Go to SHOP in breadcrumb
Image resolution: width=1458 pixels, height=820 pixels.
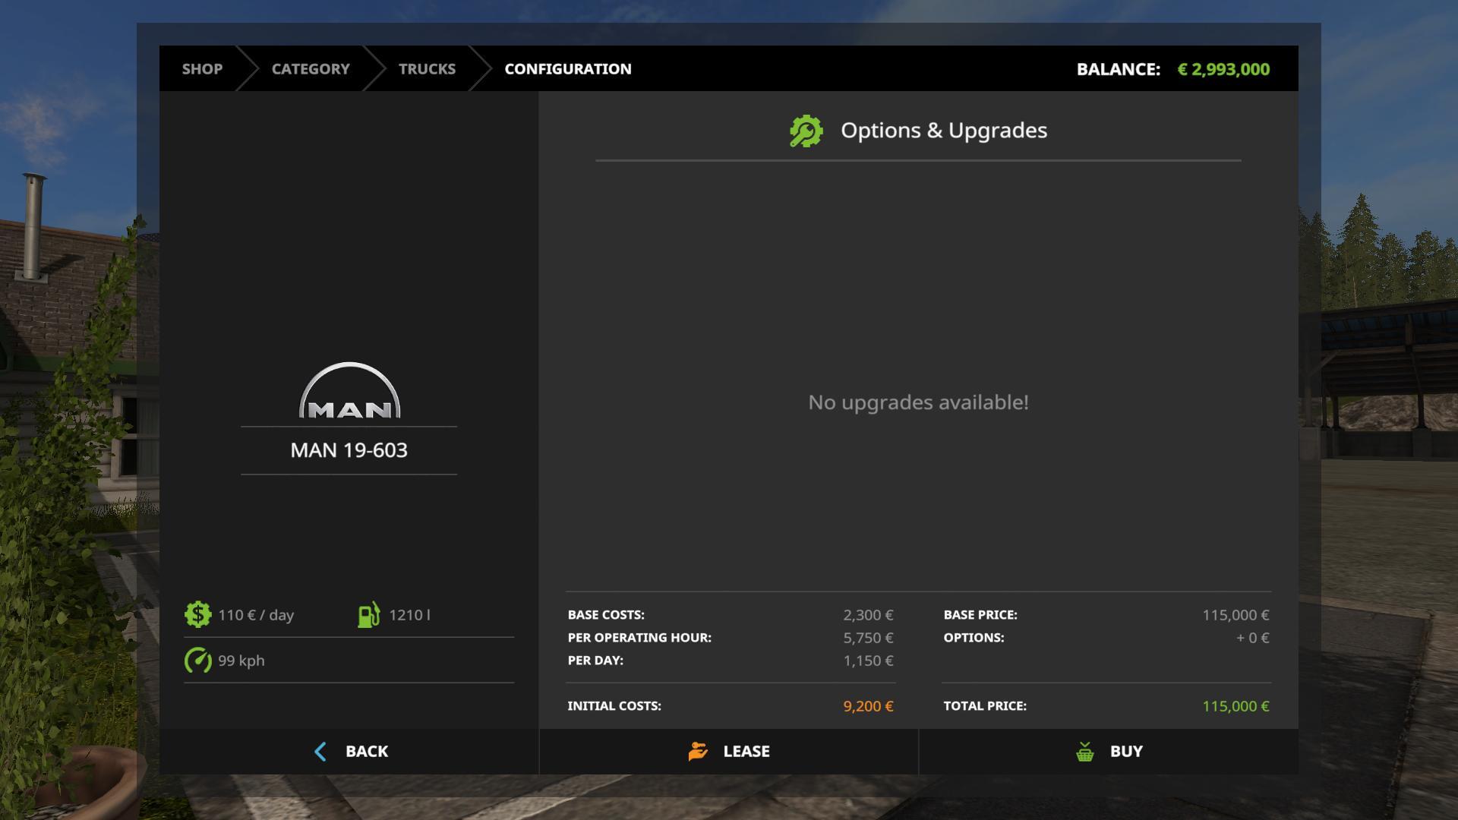[202, 69]
